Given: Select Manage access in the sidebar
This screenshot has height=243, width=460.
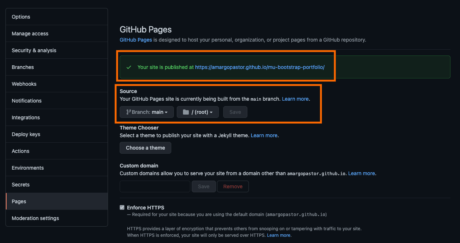Looking at the screenshot, I should point(57,34).
